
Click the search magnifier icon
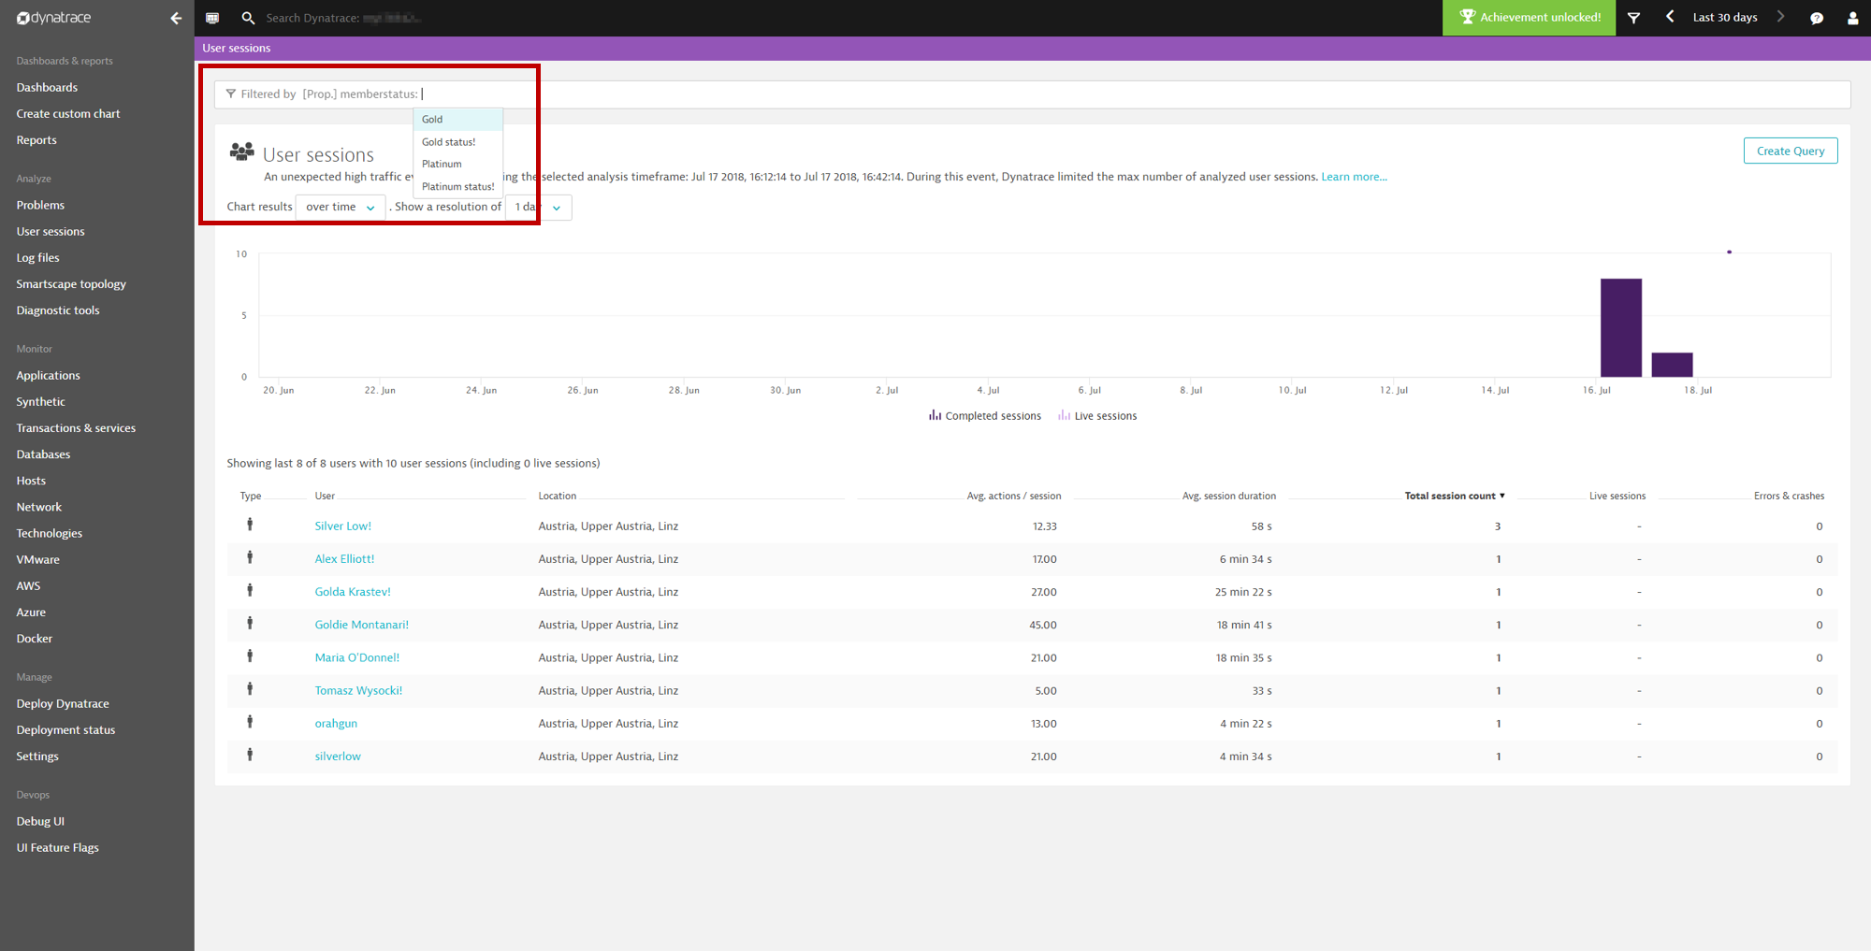[x=248, y=18]
